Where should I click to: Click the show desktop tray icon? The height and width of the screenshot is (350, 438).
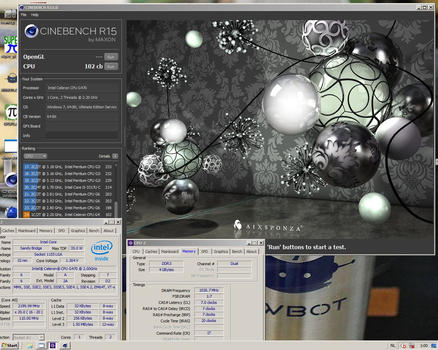(x=434, y=346)
